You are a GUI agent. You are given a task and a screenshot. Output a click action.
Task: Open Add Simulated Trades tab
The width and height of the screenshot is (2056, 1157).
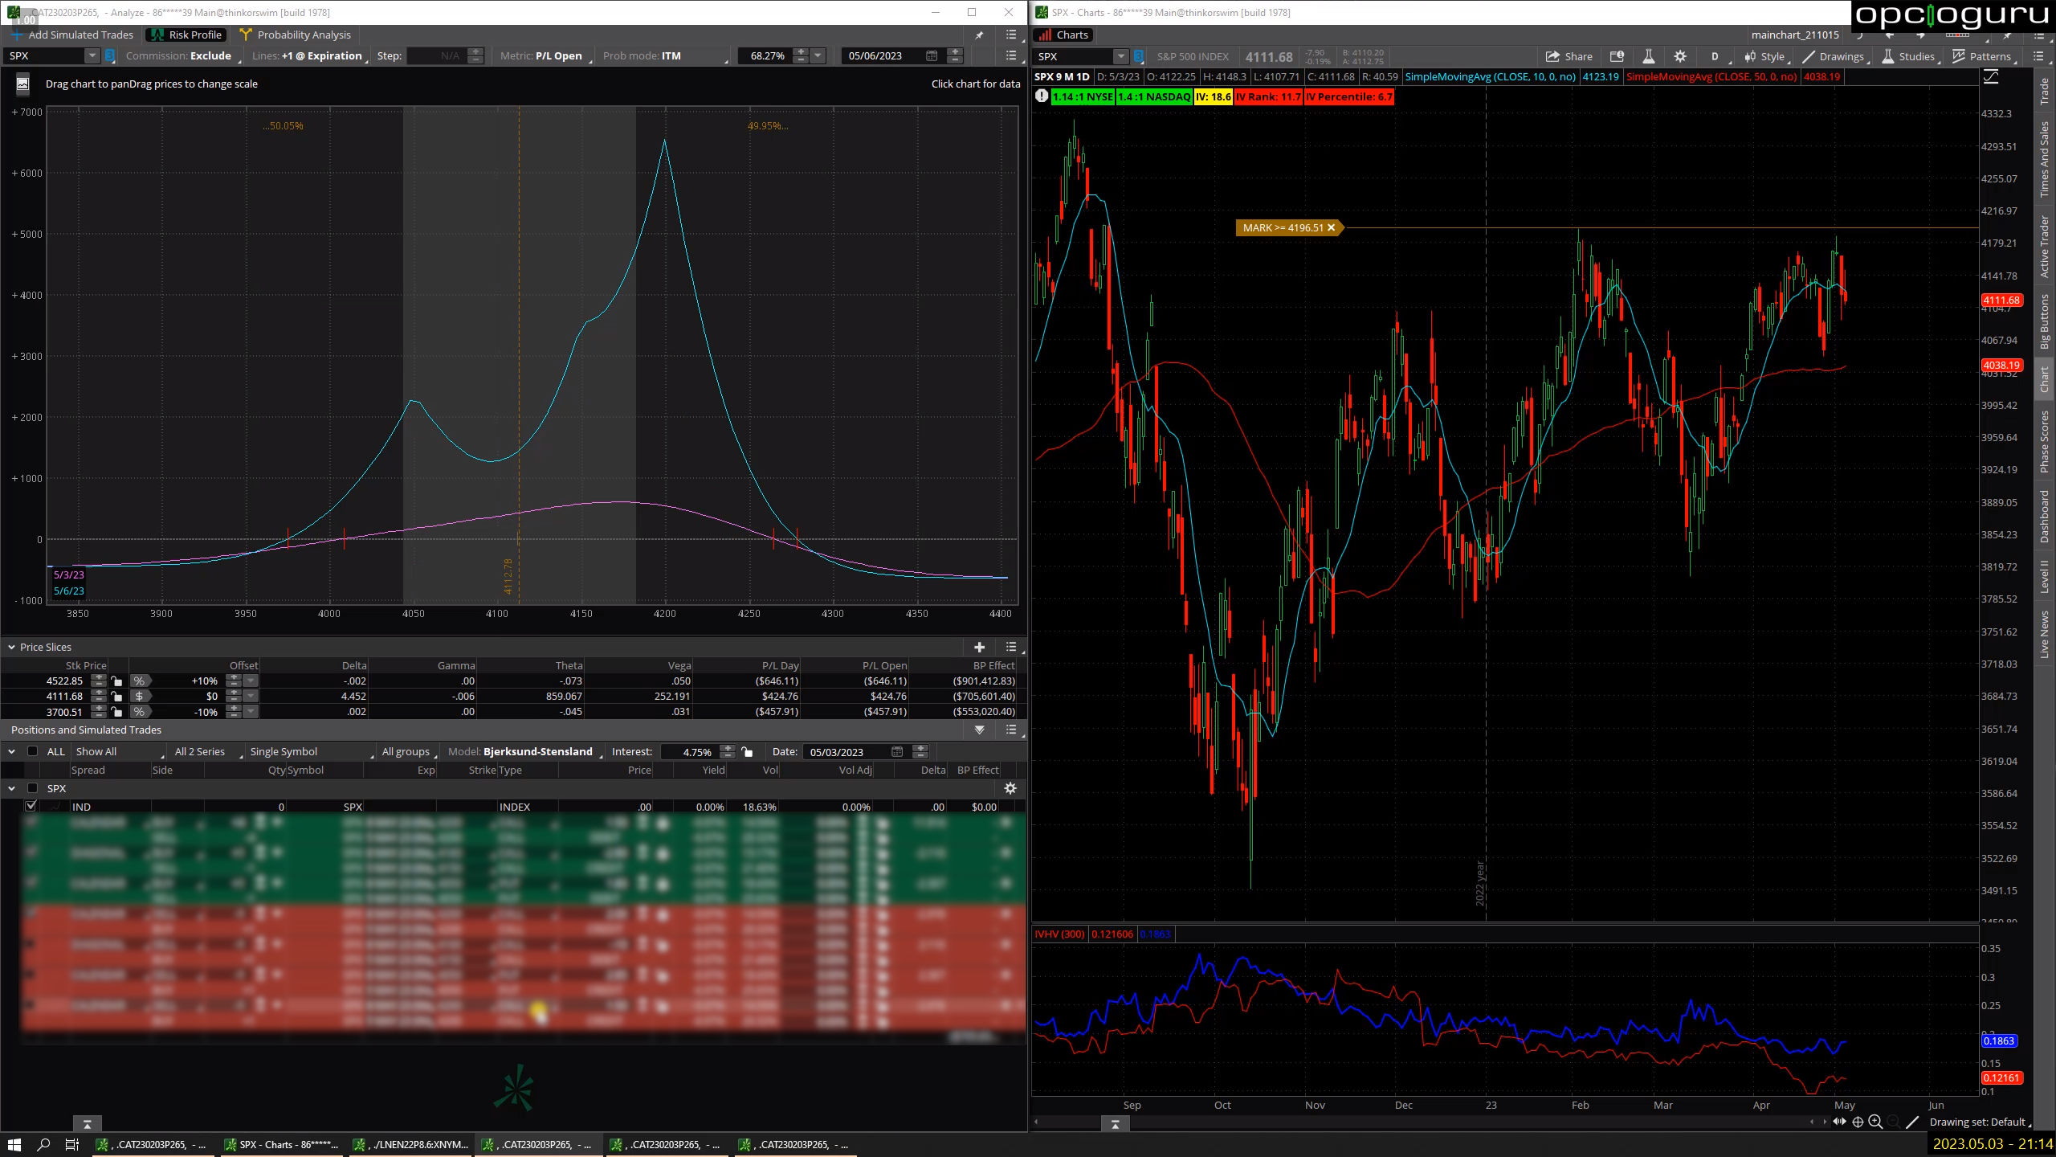tap(72, 35)
